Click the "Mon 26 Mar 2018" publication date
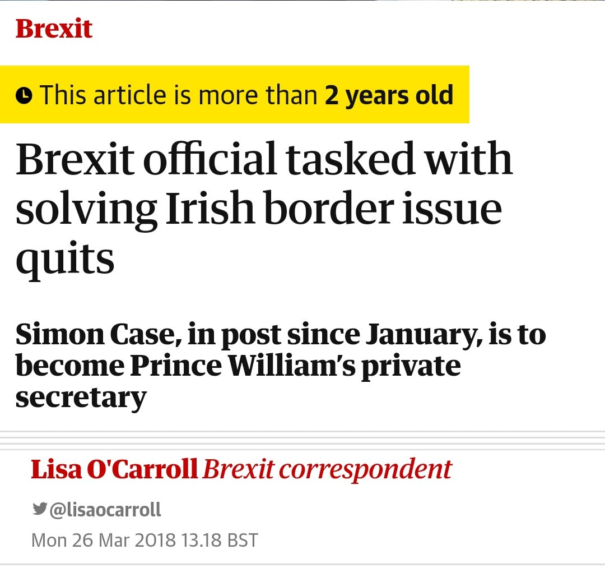Viewport: 605px width, 568px height. pyautogui.click(x=104, y=541)
